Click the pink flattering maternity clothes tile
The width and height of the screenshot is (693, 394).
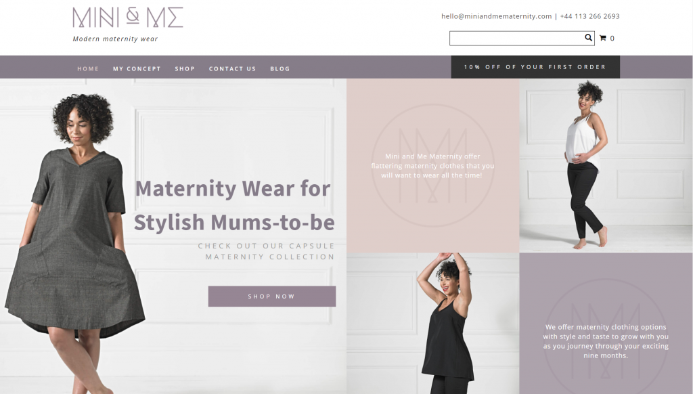pos(432,165)
